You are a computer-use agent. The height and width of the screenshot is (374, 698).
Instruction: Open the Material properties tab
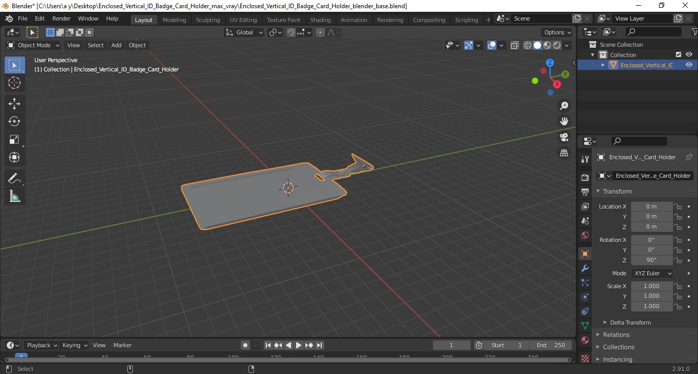click(x=585, y=340)
